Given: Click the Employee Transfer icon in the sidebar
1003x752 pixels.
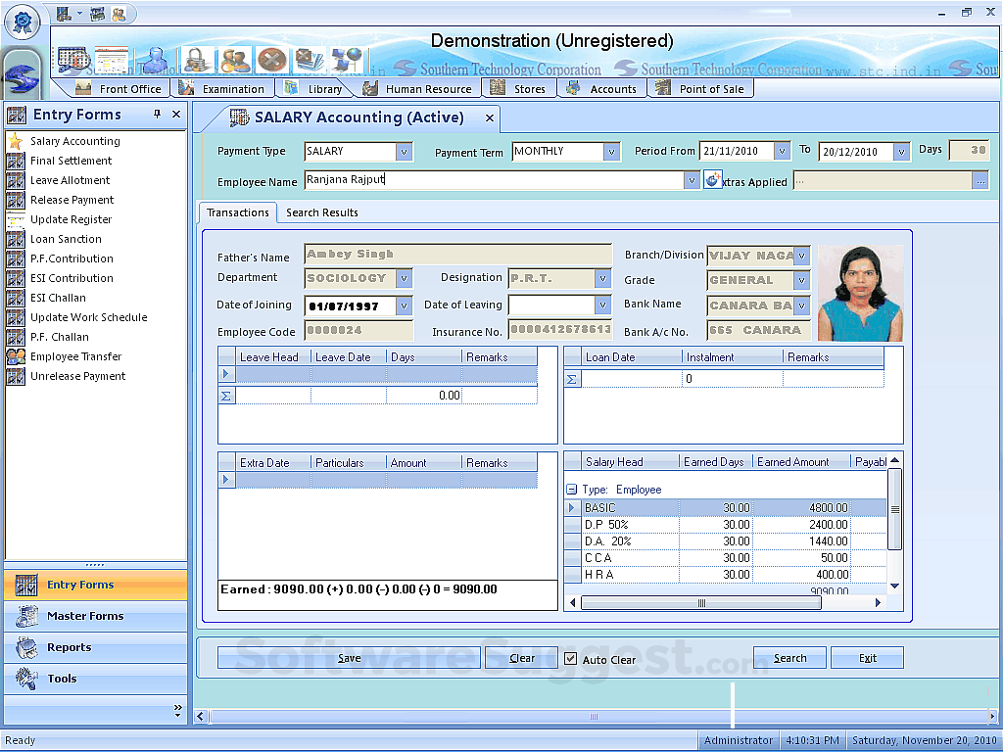Looking at the screenshot, I should point(16,356).
